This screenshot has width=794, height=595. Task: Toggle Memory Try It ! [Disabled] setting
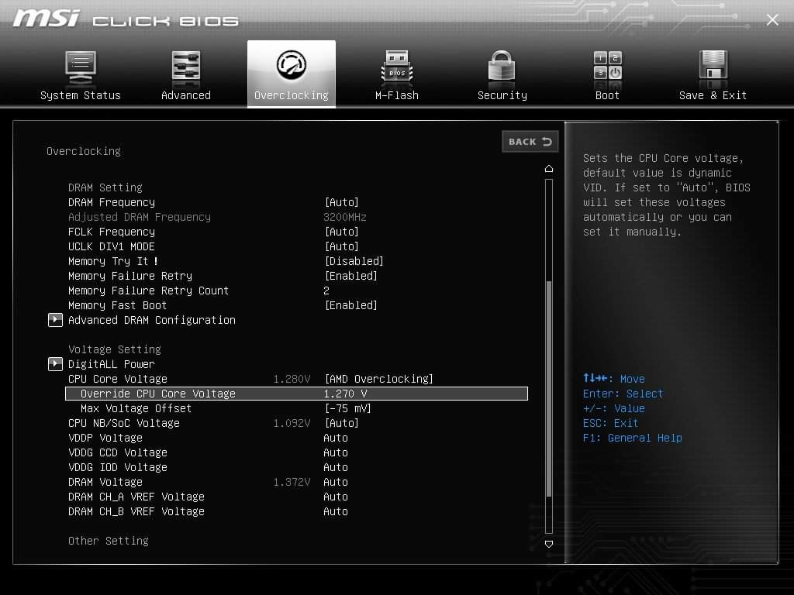[x=354, y=261]
